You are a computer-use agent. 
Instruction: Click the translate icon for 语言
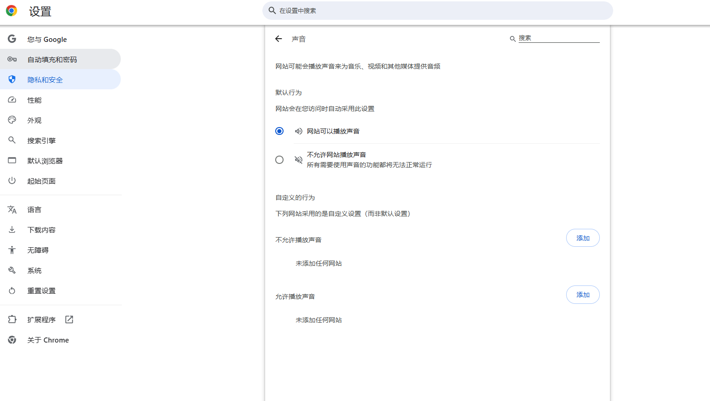point(12,209)
